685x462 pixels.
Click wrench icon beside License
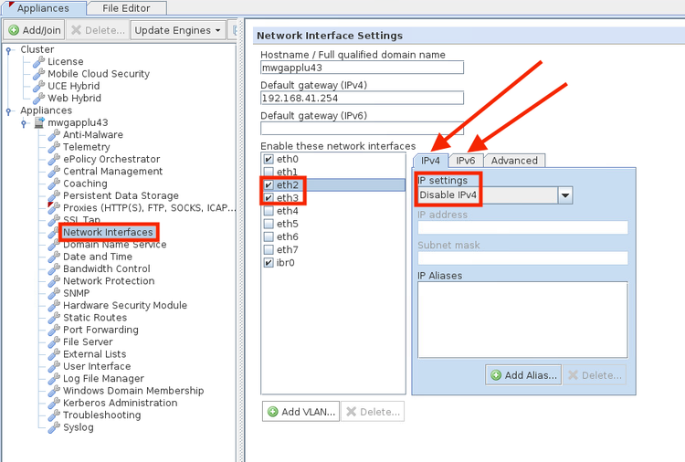click(39, 61)
